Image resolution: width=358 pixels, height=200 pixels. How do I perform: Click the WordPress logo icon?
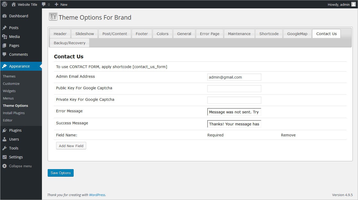(4, 4)
